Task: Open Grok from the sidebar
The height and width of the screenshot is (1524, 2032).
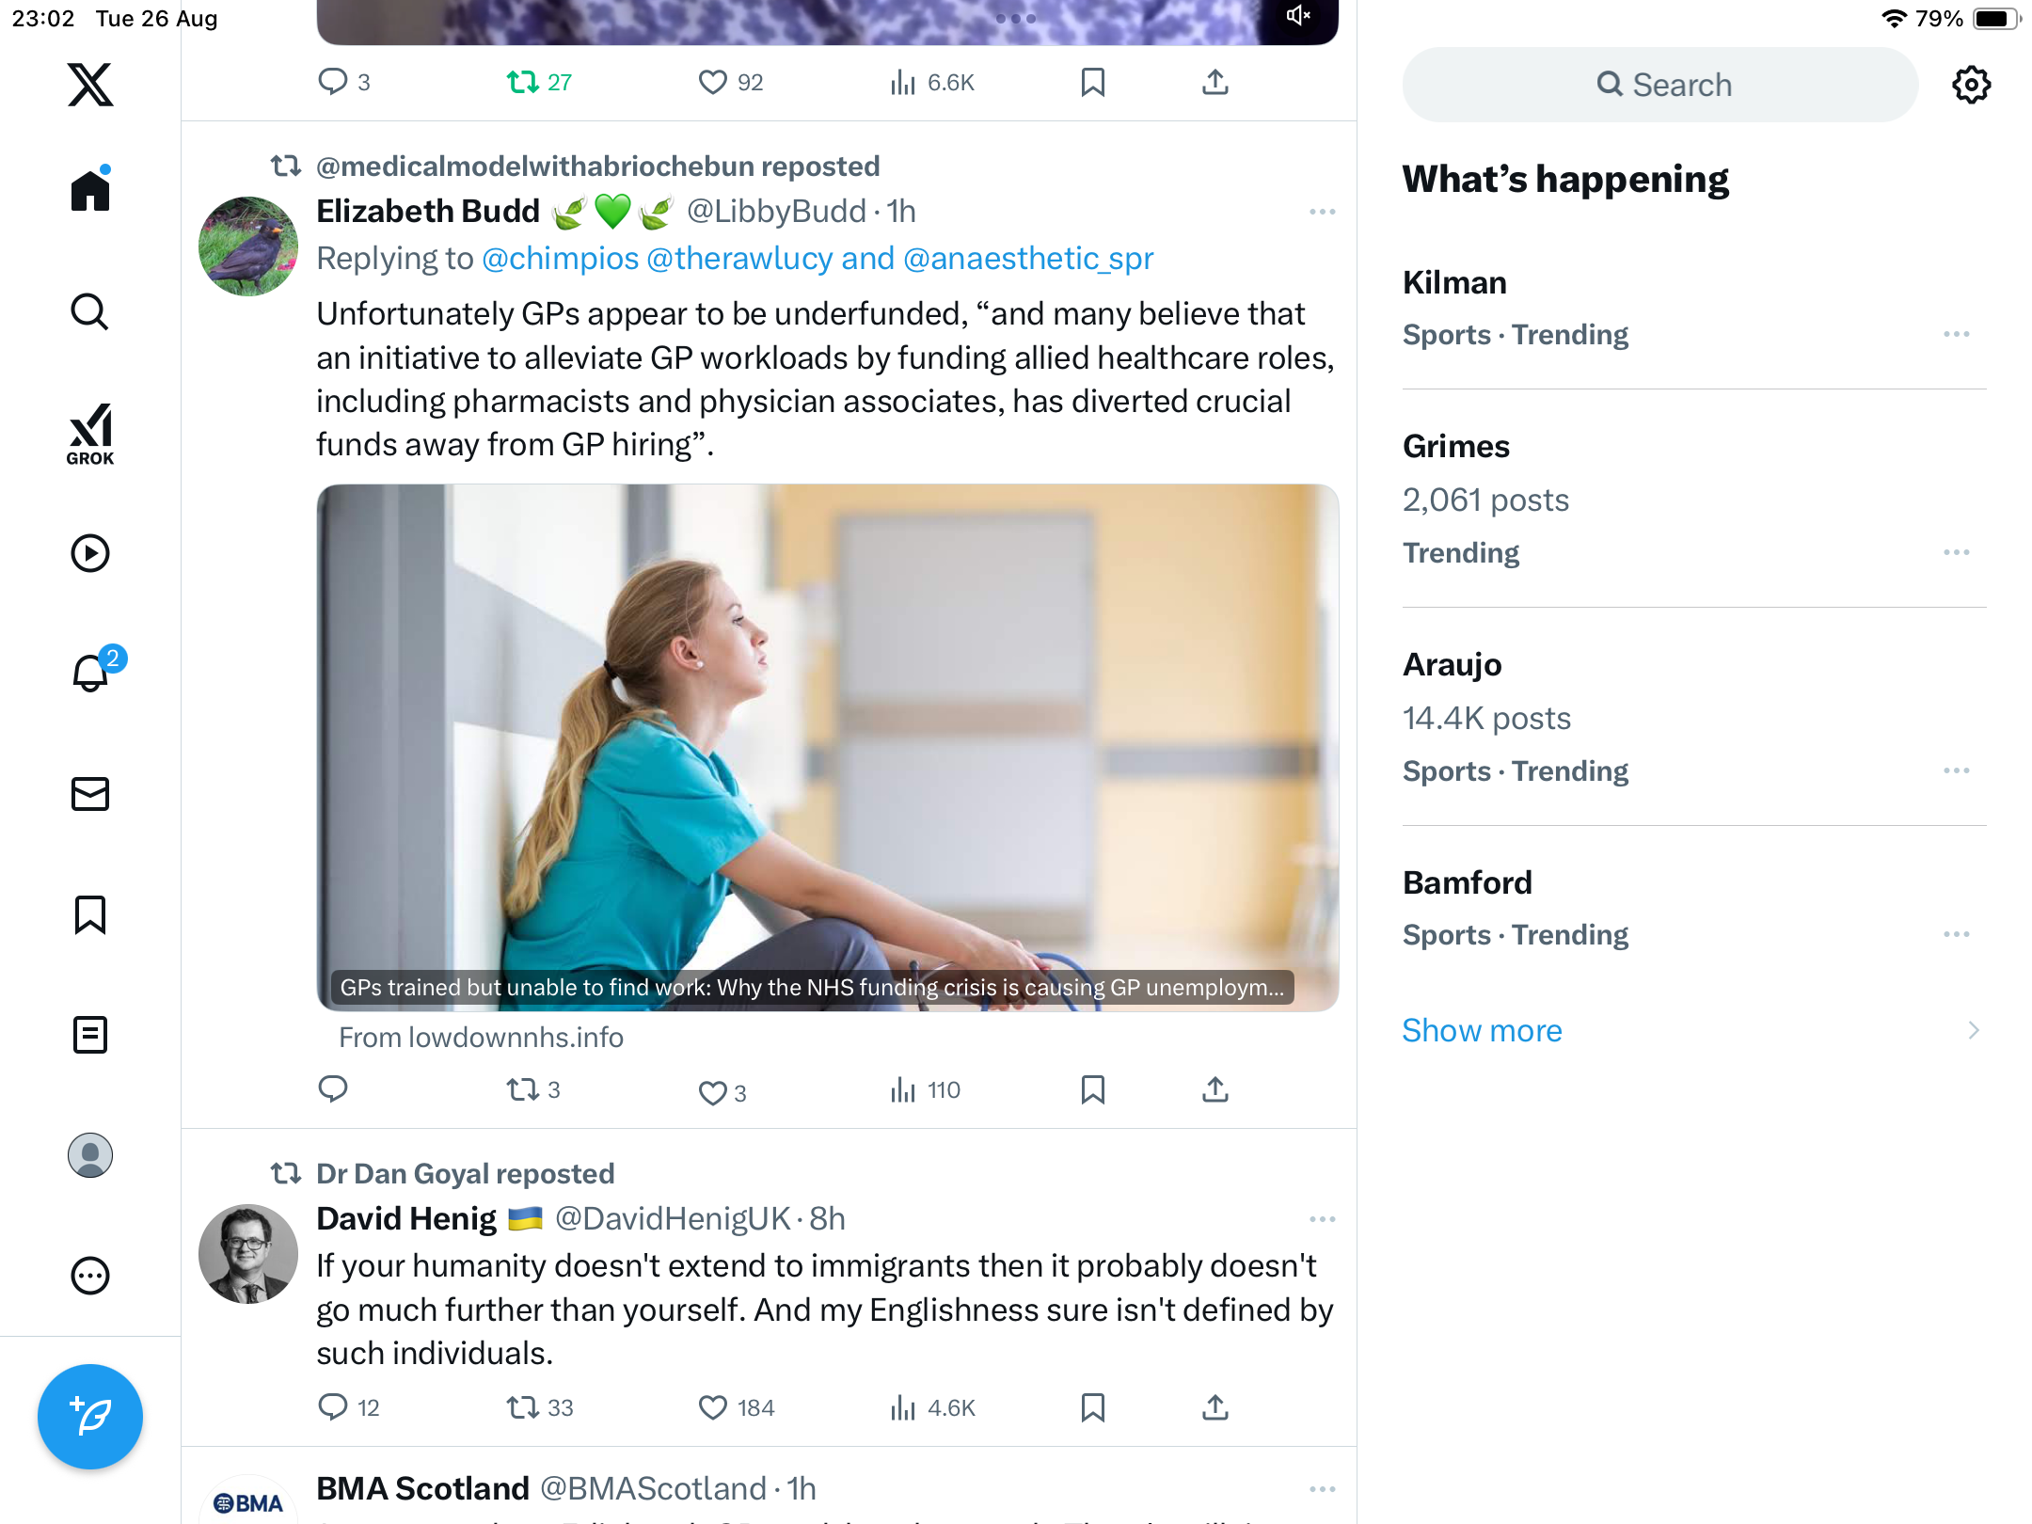Action: coord(90,434)
